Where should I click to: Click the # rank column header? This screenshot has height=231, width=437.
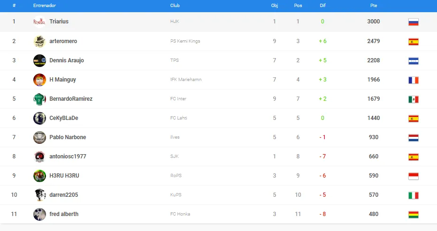coord(14,6)
